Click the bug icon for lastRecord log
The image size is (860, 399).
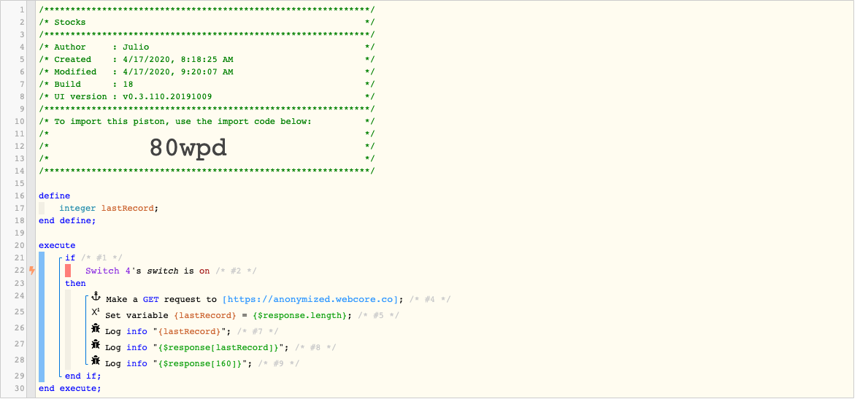tap(96, 329)
